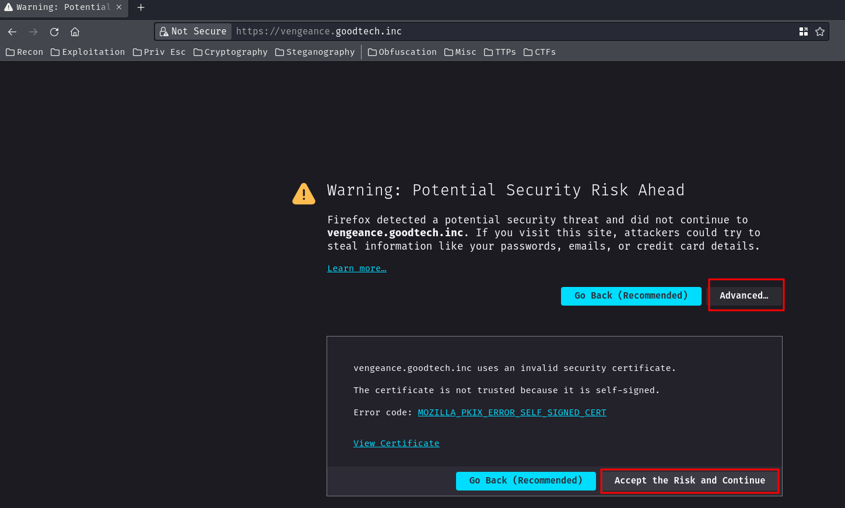Go back using the back arrow
Viewport: 845px width, 508px height.
pos(12,31)
